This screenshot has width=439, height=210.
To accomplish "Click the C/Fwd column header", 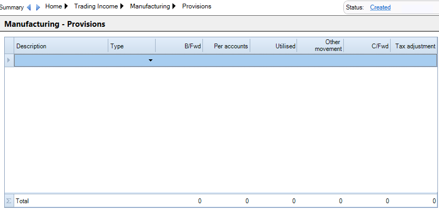I will point(367,46).
